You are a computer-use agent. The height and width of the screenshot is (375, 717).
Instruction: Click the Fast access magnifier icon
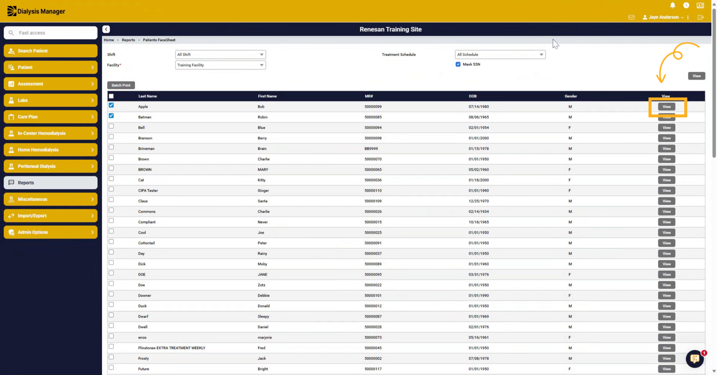[11, 33]
